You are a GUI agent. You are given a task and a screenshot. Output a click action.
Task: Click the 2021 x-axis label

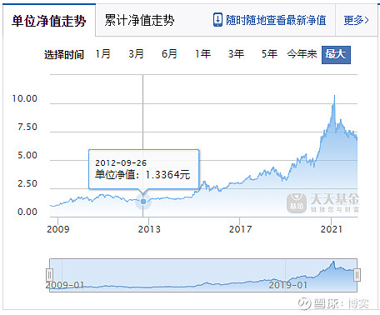tap(332, 229)
